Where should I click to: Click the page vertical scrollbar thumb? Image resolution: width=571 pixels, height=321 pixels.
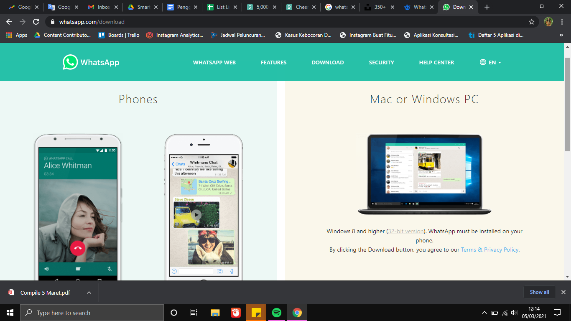coord(567,104)
